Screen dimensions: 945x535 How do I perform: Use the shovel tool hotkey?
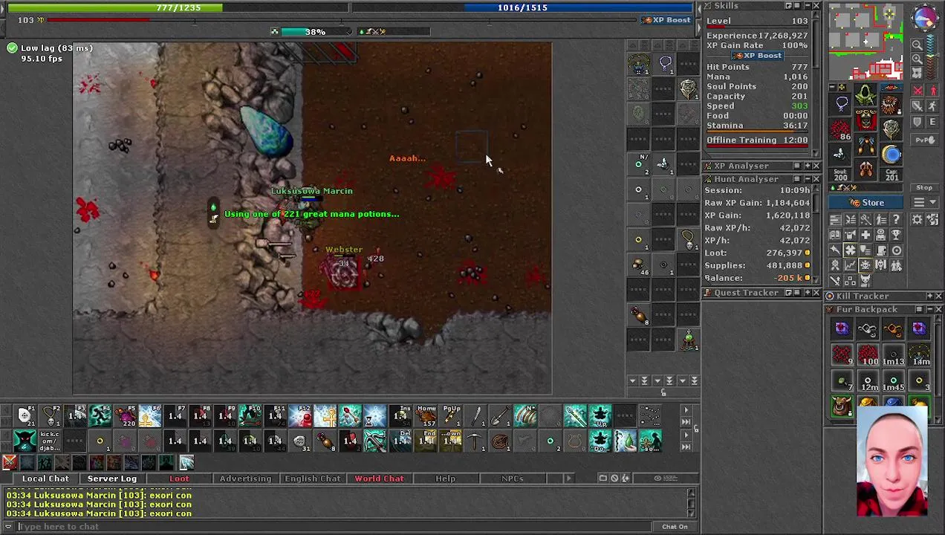501,415
